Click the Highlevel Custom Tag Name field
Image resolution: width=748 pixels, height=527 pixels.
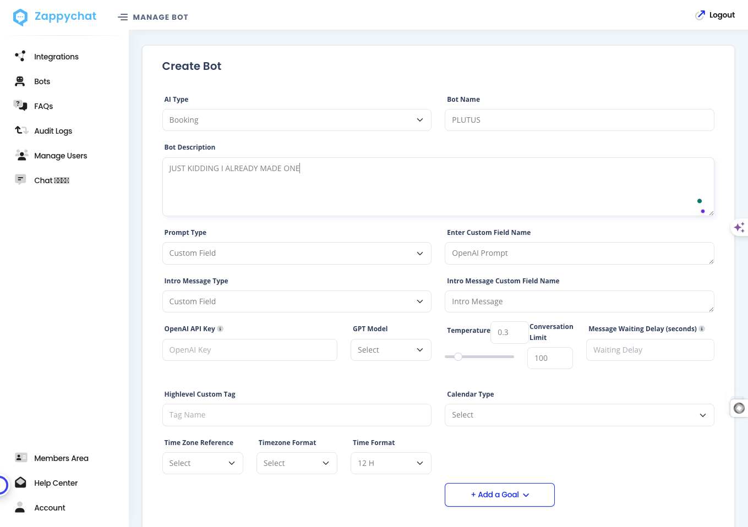tap(297, 415)
